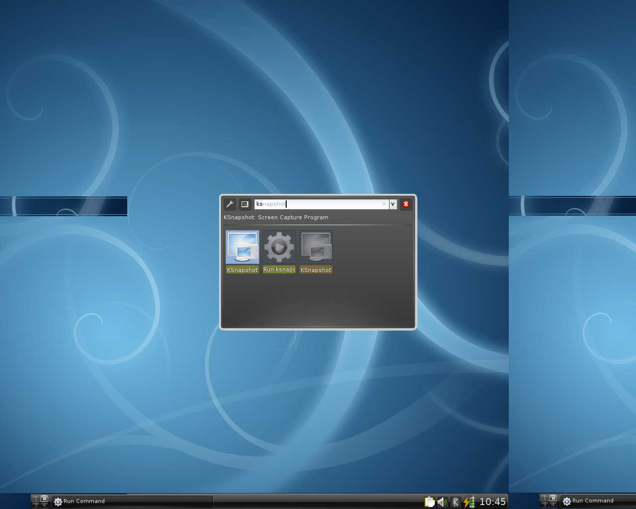Close the Run Command dialog with the red X
The height and width of the screenshot is (509, 636).
pos(406,204)
